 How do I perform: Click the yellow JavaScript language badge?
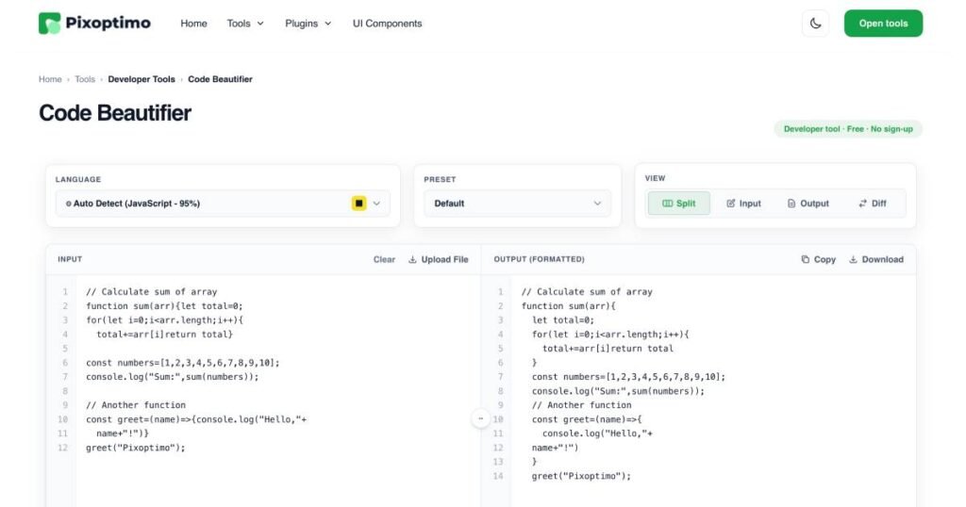358,203
